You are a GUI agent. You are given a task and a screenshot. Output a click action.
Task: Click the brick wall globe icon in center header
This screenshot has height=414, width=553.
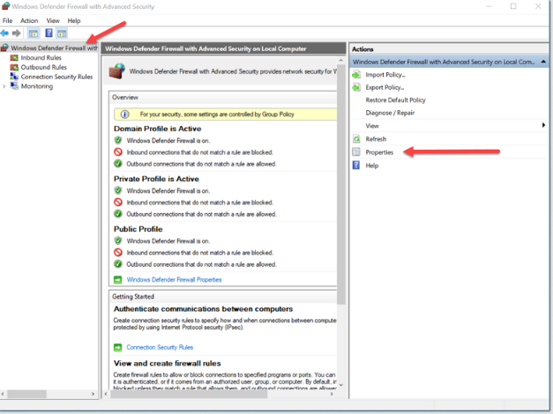[117, 70]
